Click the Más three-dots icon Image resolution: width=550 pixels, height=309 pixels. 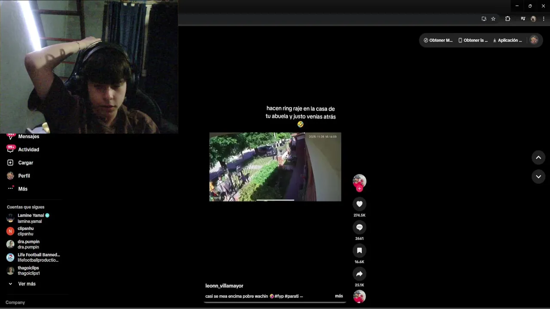tap(10, 188)
